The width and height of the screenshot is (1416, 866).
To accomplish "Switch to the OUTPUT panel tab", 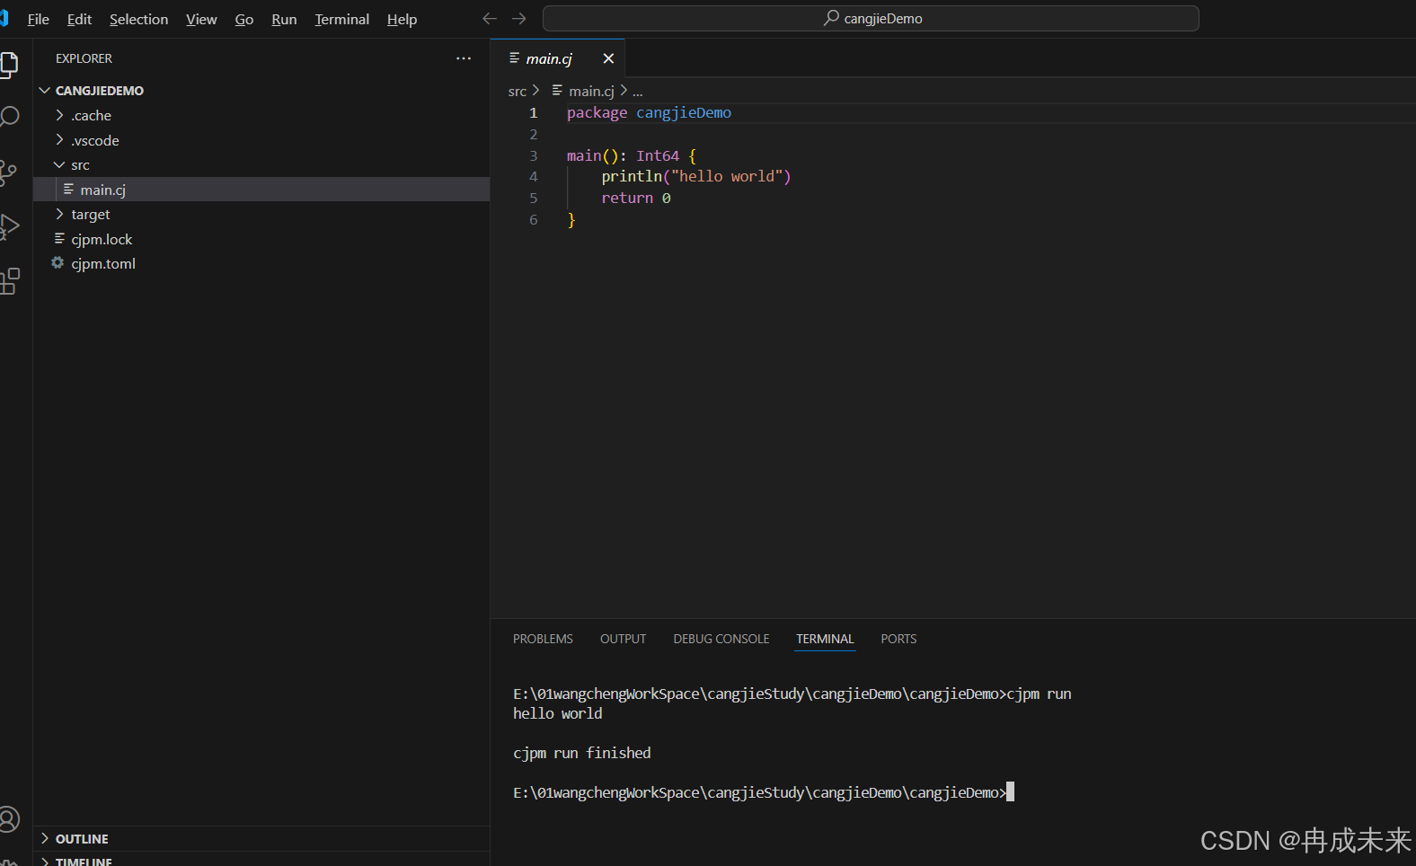I will coord(623,639).
